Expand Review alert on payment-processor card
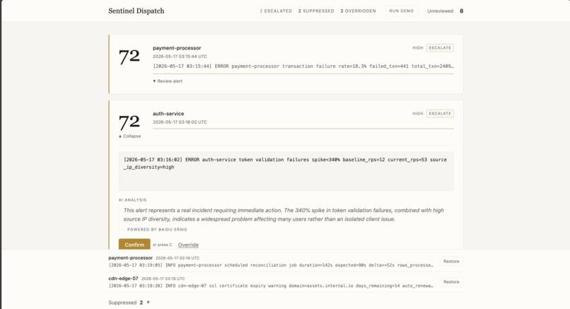Image resolution: width=570 pixels, height=309 pixels. click(168, 81)
